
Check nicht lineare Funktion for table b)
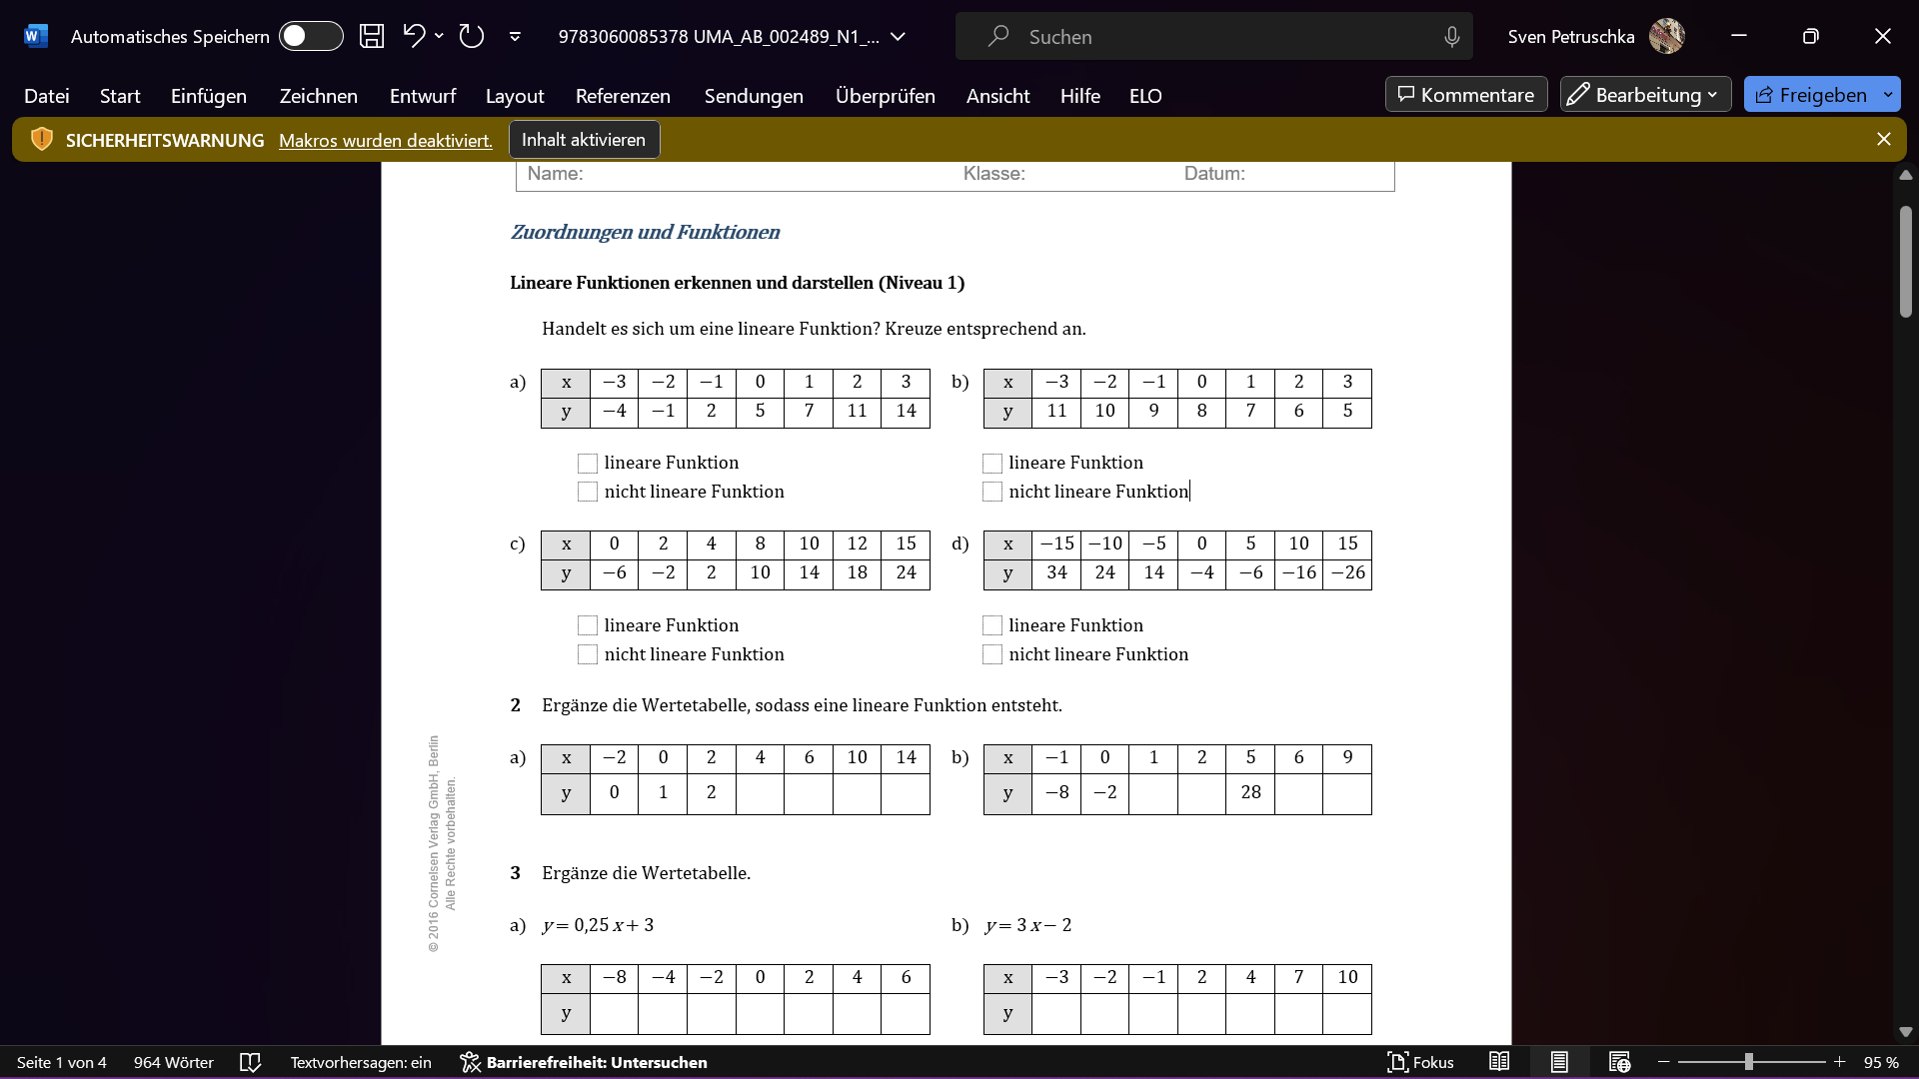pyautogui.click(x=992, y=493)
